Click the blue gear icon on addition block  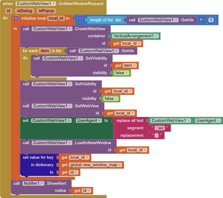coord(80,18)
